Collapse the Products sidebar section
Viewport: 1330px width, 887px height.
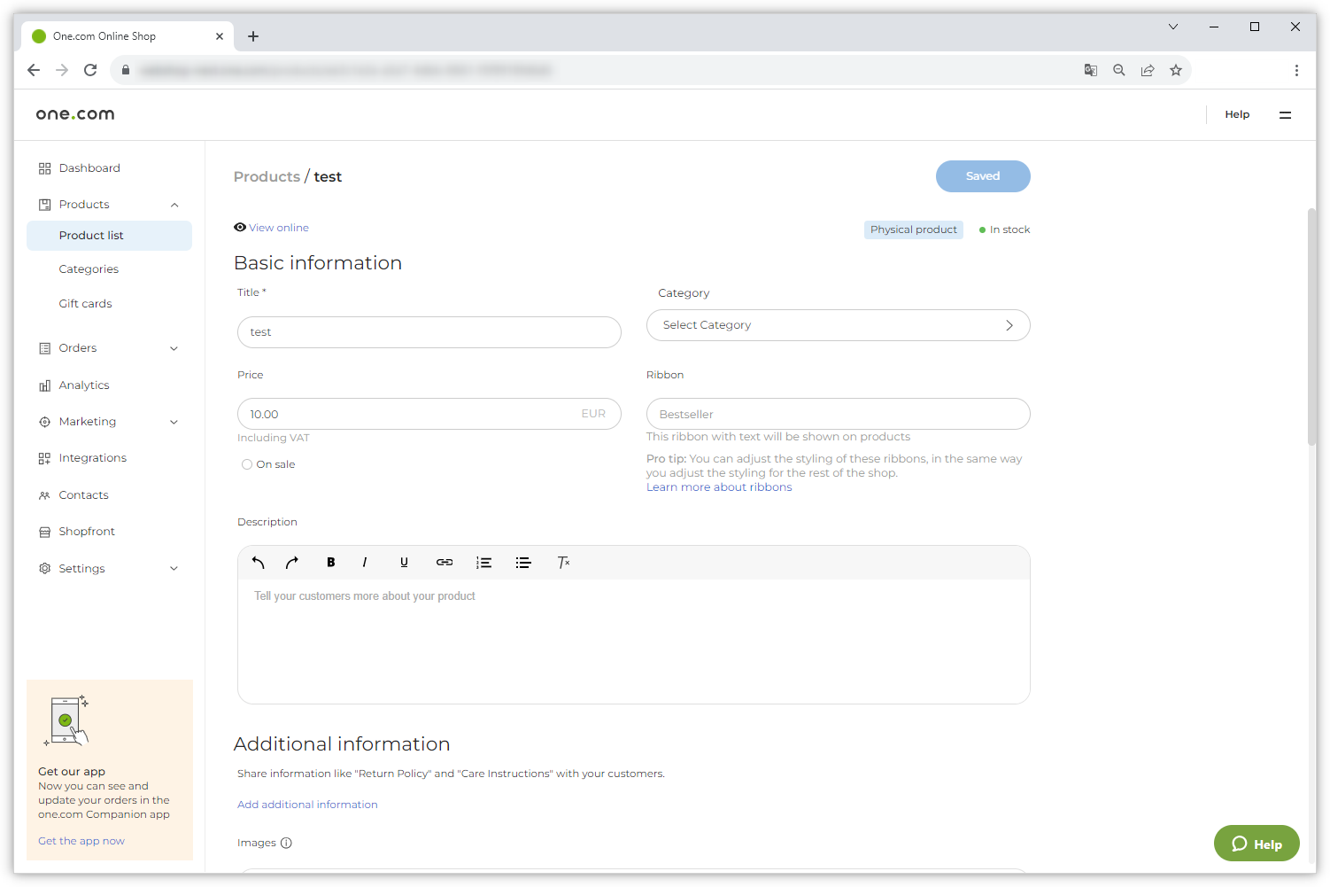tap(174, 205)
